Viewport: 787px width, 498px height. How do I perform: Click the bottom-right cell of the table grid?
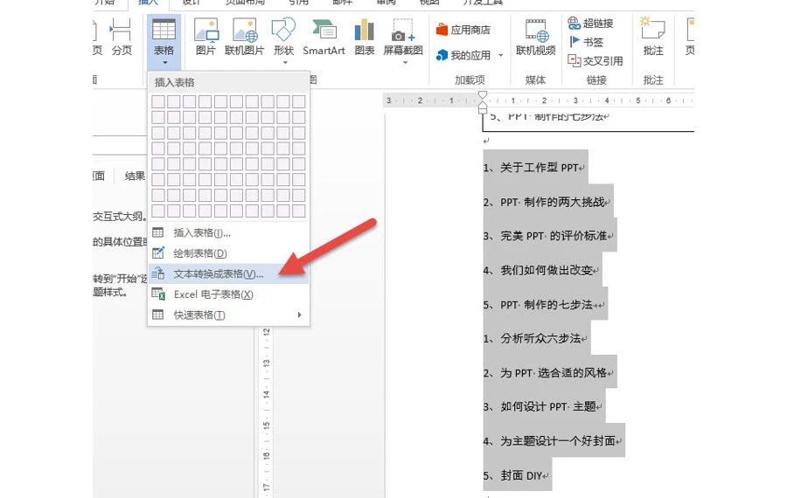click(299, 211)
